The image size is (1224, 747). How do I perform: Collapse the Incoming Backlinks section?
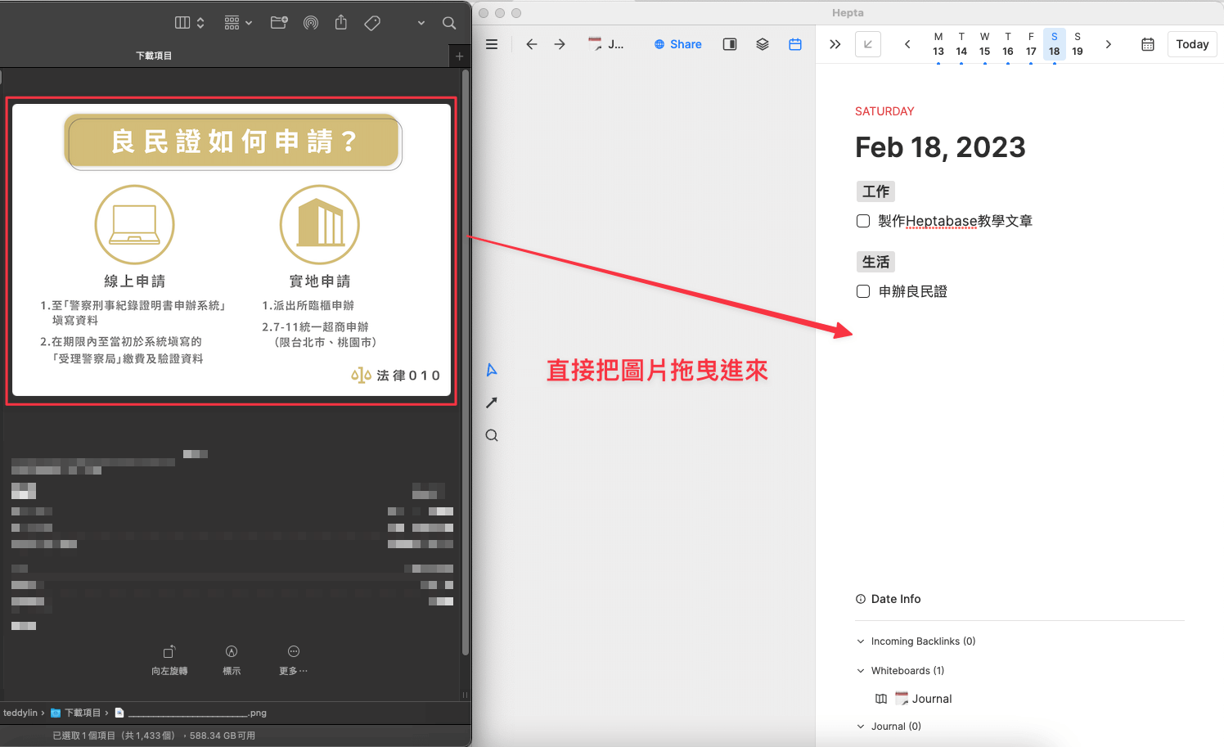point(861,641)
